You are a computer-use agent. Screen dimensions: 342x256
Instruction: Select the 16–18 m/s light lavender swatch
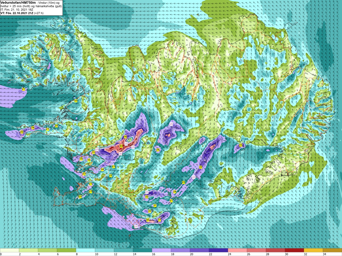coord(161,250)
